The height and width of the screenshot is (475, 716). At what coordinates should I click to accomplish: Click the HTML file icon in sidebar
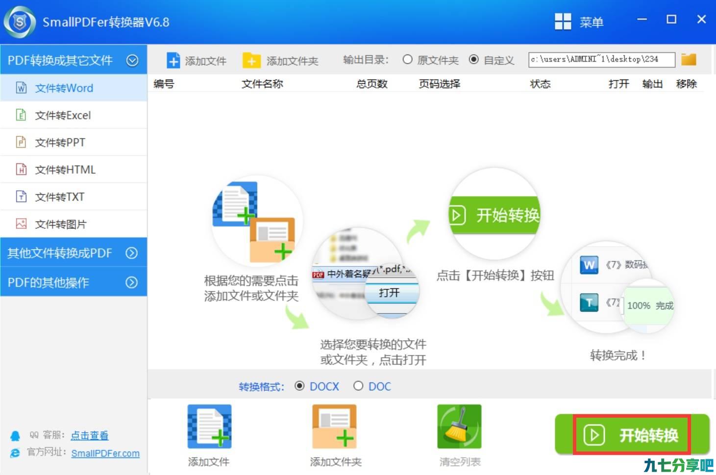click(21, 170)
